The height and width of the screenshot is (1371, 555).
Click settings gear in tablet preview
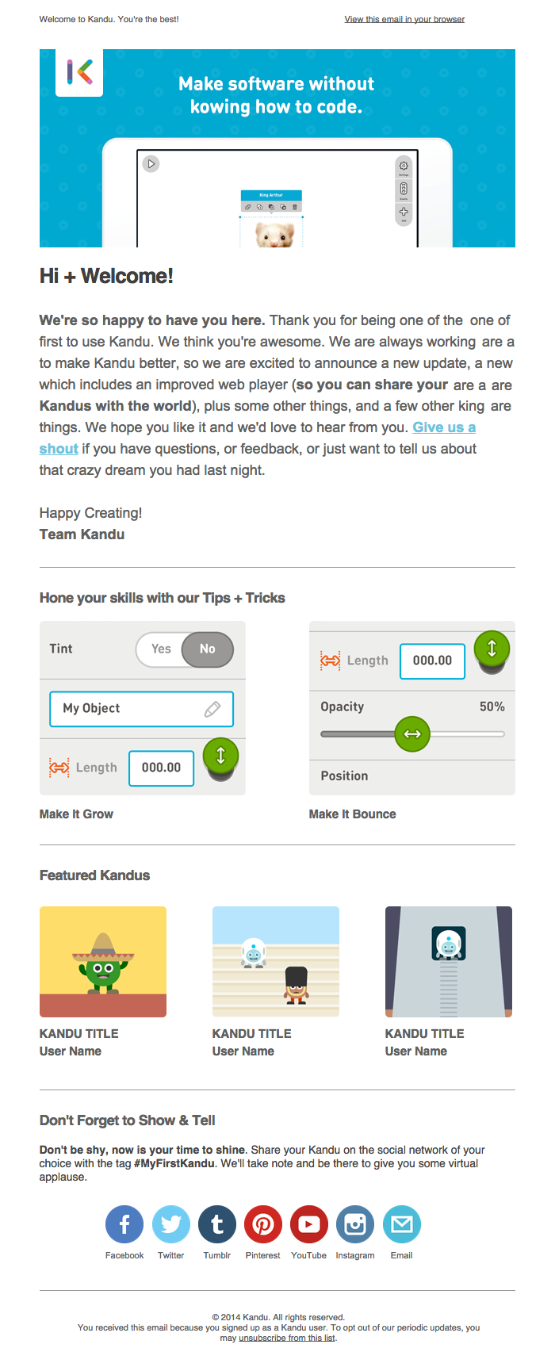tap(404, 166)
